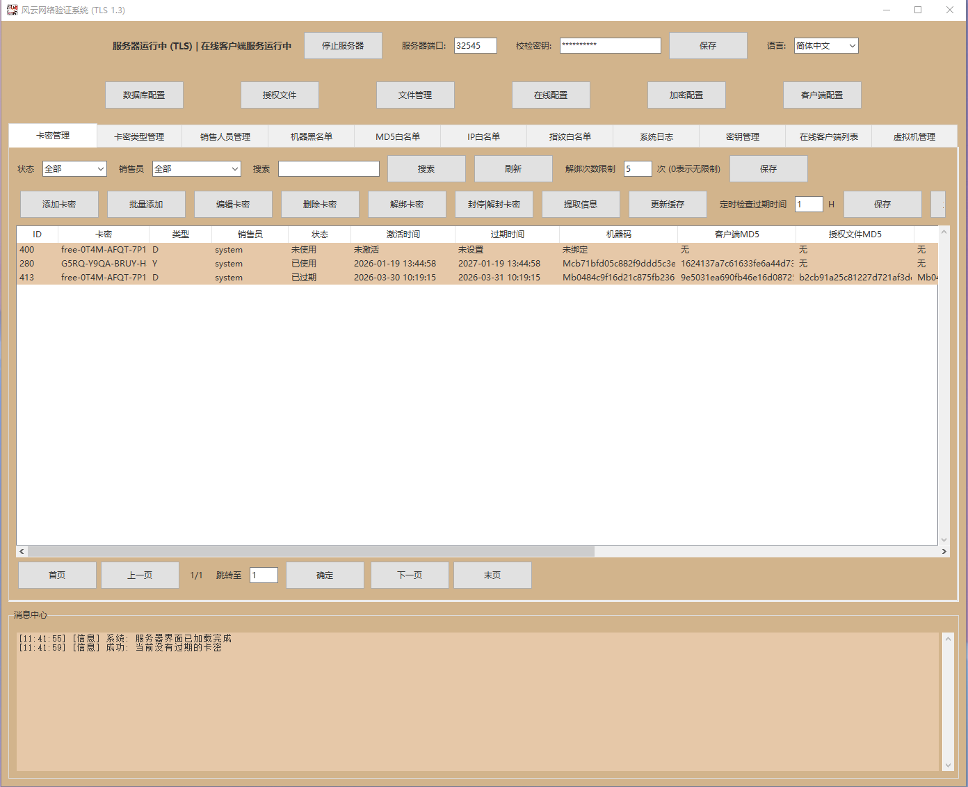Click the application icon in title bar
The height and width of the screenshot is (787, 968).
[x=12, y=10]
